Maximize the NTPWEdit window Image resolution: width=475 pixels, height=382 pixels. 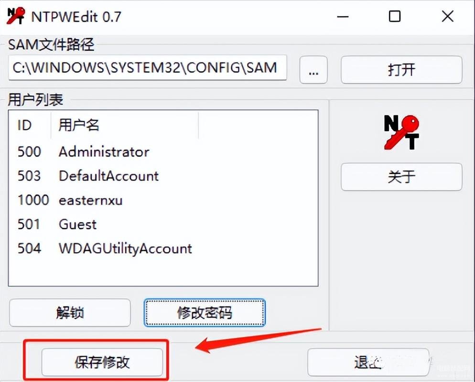[394, 16]
